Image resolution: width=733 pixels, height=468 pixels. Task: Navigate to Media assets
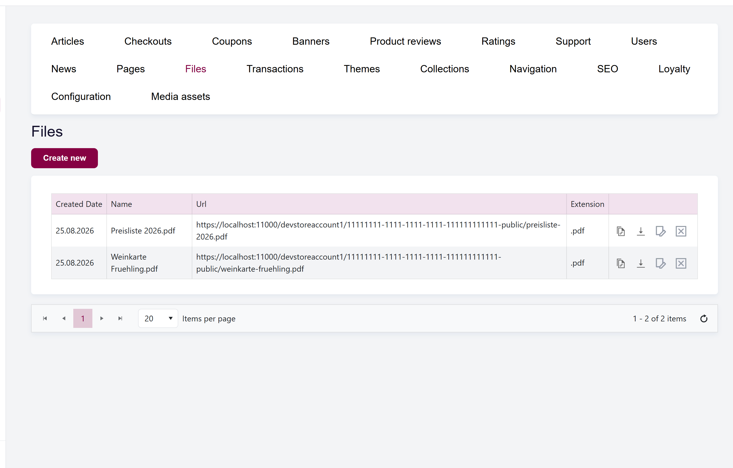[180, 96]
